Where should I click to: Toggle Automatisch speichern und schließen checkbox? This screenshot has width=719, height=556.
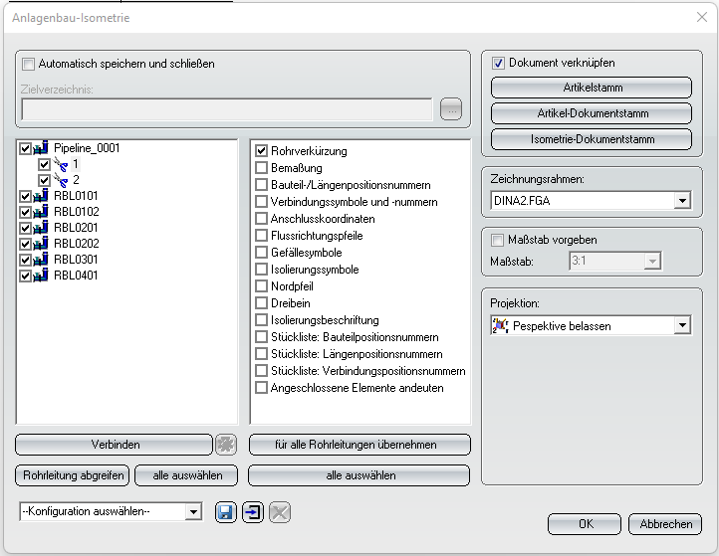point(29,64)
